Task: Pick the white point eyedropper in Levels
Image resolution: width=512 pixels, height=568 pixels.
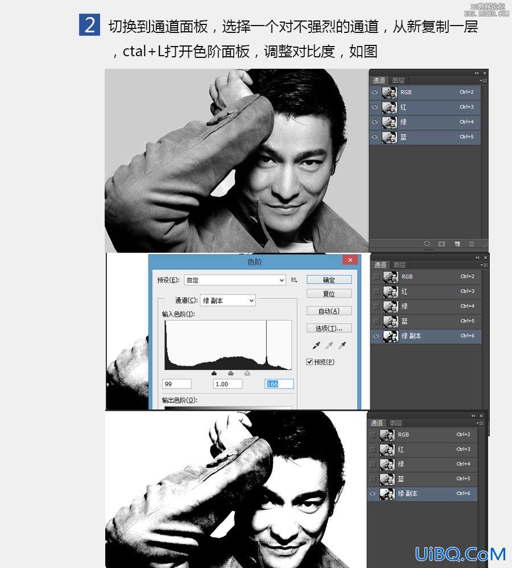Action: click(x=342, y=345)
